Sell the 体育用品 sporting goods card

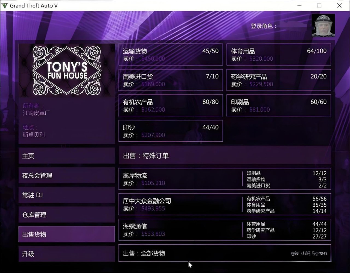pyautogui.click(x=279, y=55)
